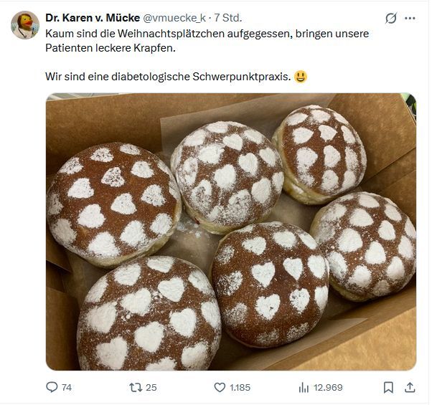Click the Grok slashed-circle icon
The width and height of the screenshot is (437, 405).
(x=390, y=18)
